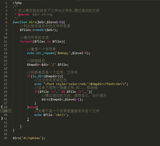Click the closing brace on line 33
The height and width of the screenshot is (146, 160).
click(x=21, y=127)
